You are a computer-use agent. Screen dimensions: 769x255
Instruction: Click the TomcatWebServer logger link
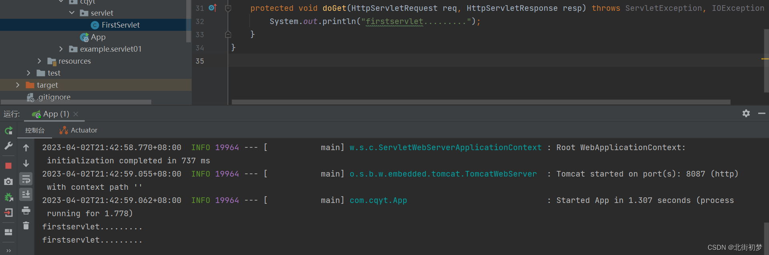[x=443, y=174]
